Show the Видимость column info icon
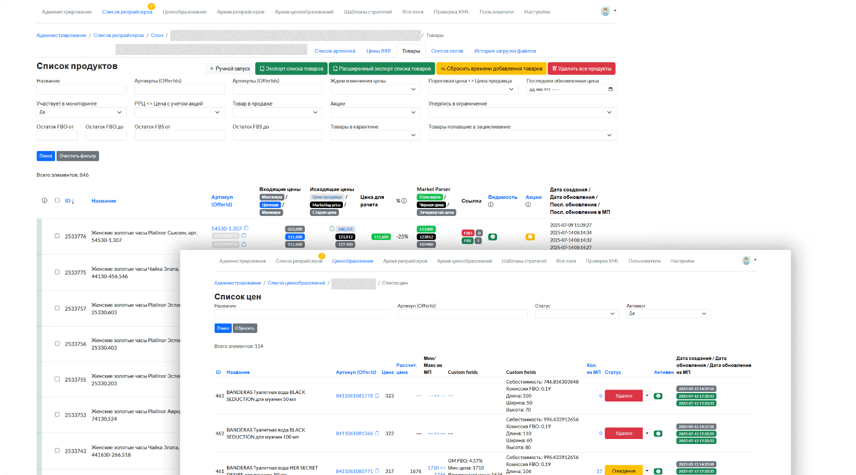Viewport: 856px width, 475px height. (491, 204)
